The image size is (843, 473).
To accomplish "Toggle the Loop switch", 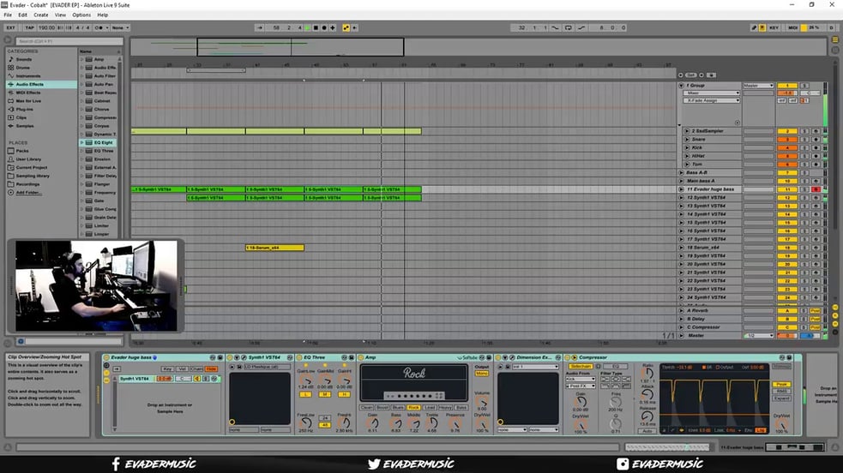I will [x=569, y=27].
